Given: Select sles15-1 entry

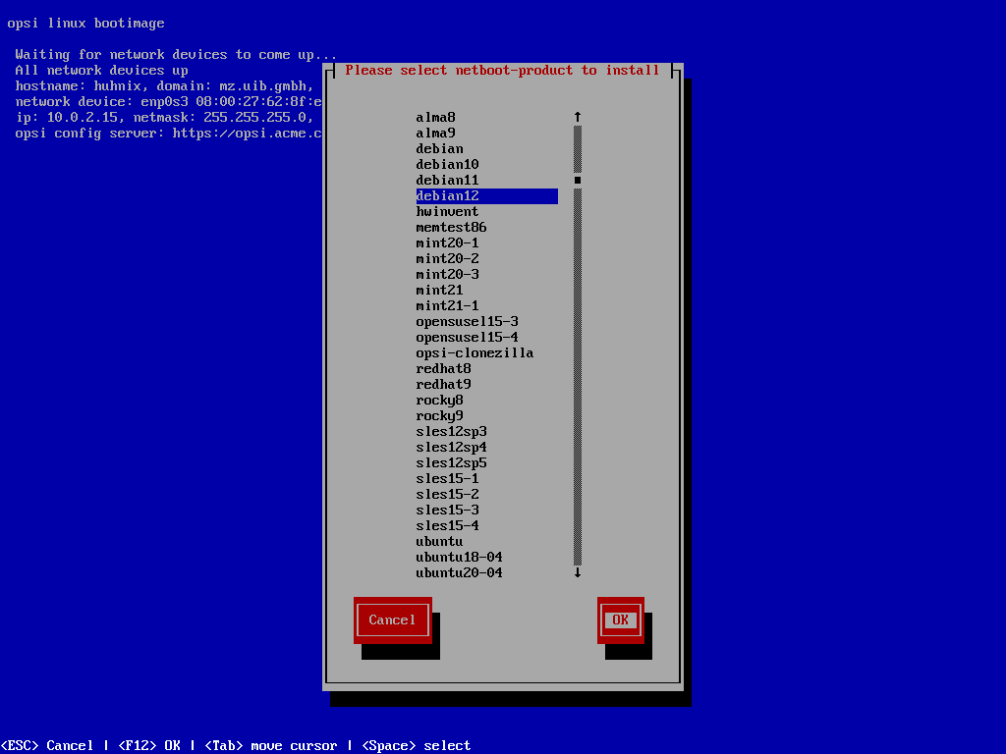Looking at the screenshot, I should [x=487, y=478].
